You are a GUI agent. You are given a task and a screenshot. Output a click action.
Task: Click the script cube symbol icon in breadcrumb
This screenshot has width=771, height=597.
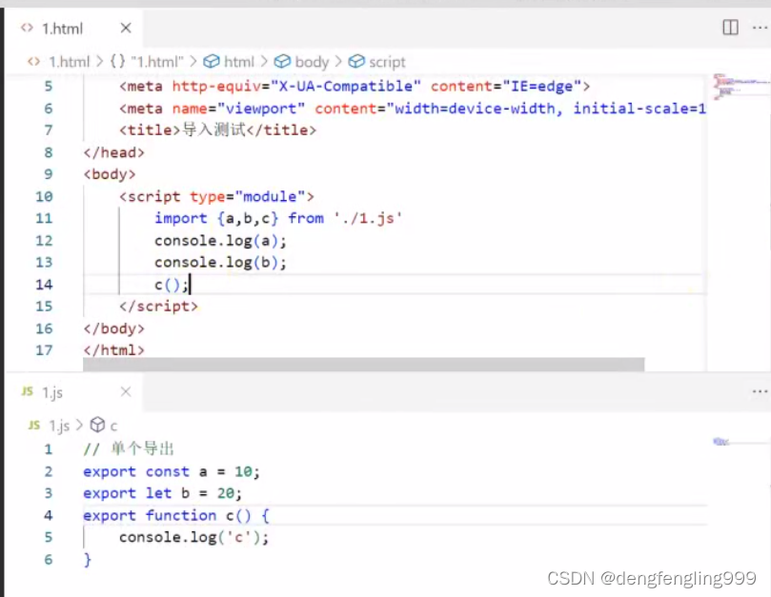click(x=356, y=62)
